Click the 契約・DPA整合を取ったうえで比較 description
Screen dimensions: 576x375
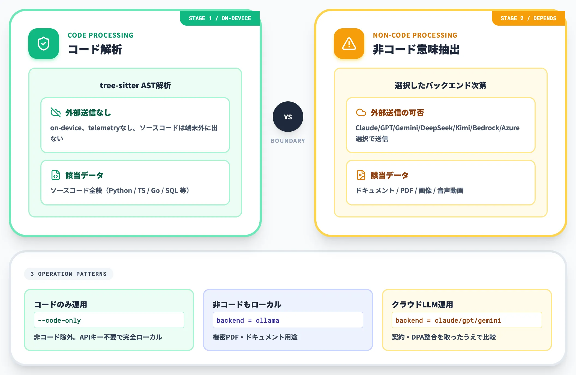(444, 337)
